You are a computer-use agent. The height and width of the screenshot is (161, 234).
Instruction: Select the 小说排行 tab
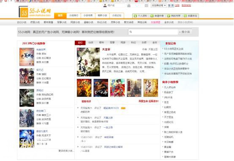point(73,16)
